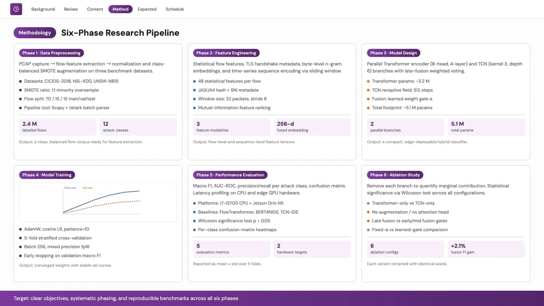This screenshot has width=544, height=306.
Task: Click the 2.4 M labelled flows stat
Action: pos(58,127)
